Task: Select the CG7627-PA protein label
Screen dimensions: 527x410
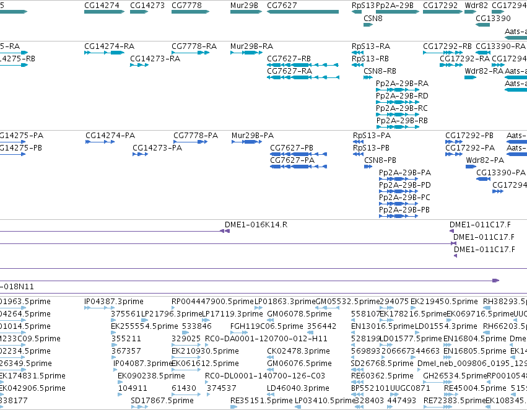Action: [x=292, y=160]
